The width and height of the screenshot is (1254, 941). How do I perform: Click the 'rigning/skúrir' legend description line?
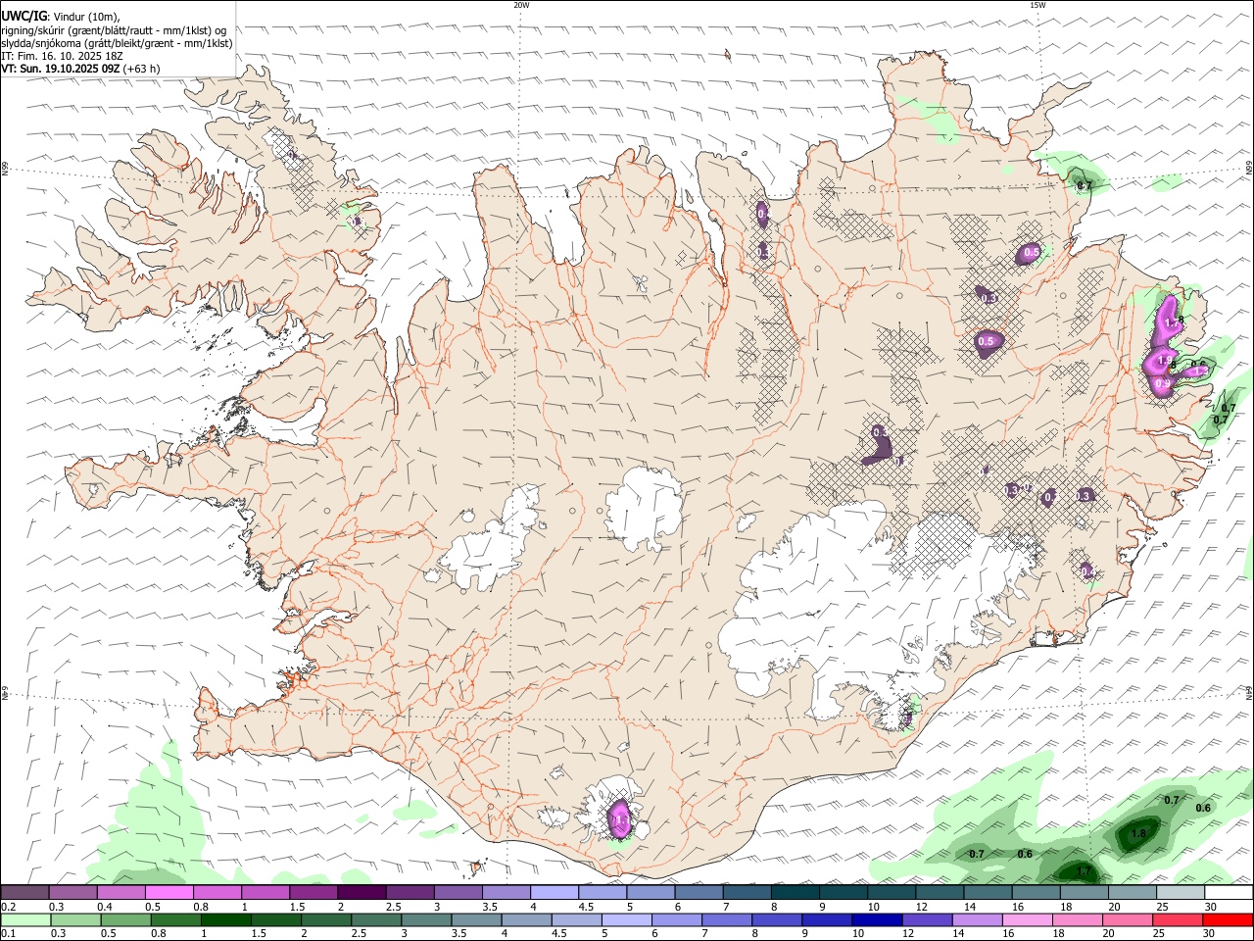pyautogui.click(x=114, y=30)
